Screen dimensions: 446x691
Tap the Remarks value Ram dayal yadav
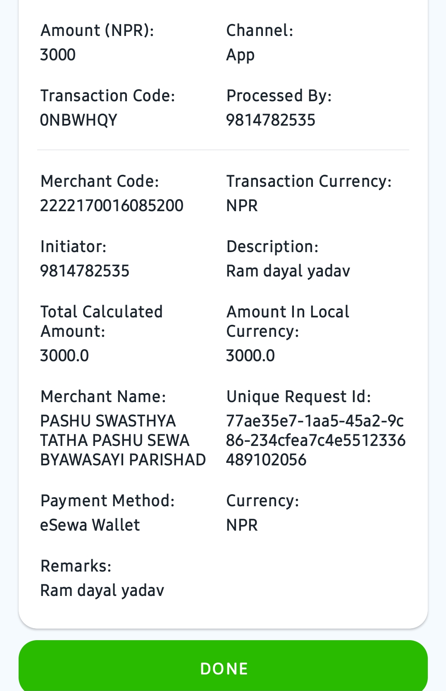click(102, 591)
